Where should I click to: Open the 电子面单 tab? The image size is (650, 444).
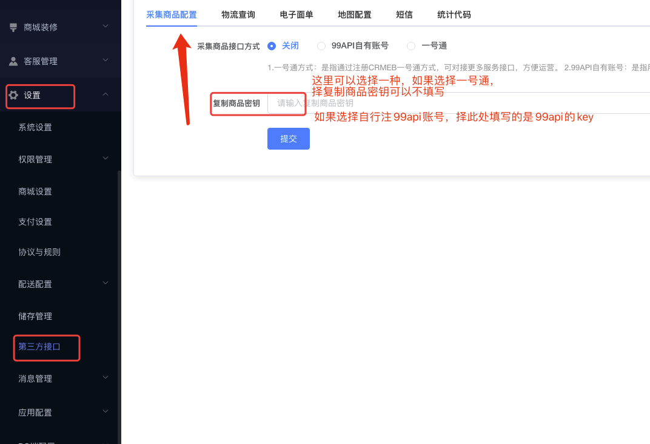pyautogui.click(x=297, y=15)
